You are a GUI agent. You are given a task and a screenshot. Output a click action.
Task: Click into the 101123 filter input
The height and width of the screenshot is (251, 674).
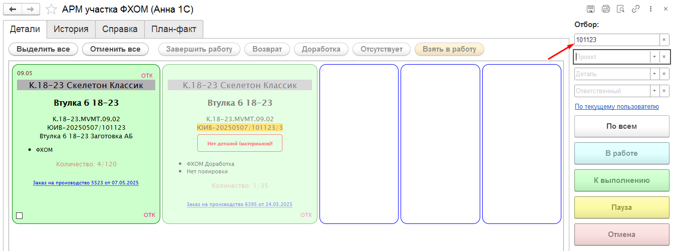click(616, 40)
